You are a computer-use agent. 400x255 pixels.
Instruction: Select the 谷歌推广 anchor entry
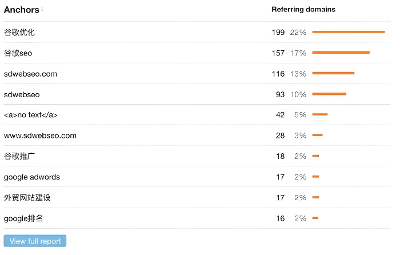click(19, 156)
